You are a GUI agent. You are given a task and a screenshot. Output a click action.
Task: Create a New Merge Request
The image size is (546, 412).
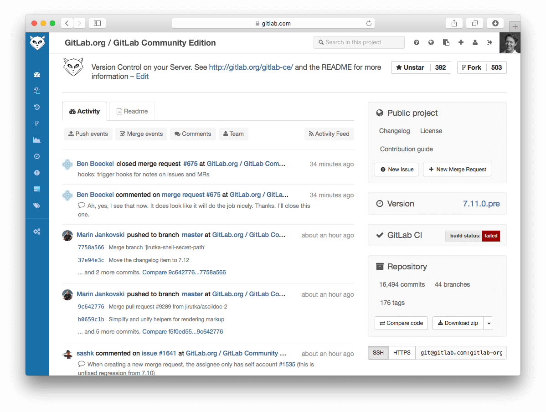pos(457,169)
